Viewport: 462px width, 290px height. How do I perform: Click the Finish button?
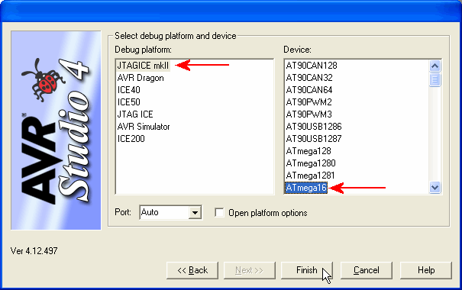coord(307,270)
